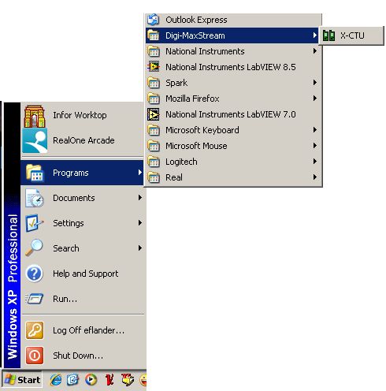Launch National Instruments LabVIEW 8.5
This screenshot has width=386, height=391.
click(x=233, y=67)
